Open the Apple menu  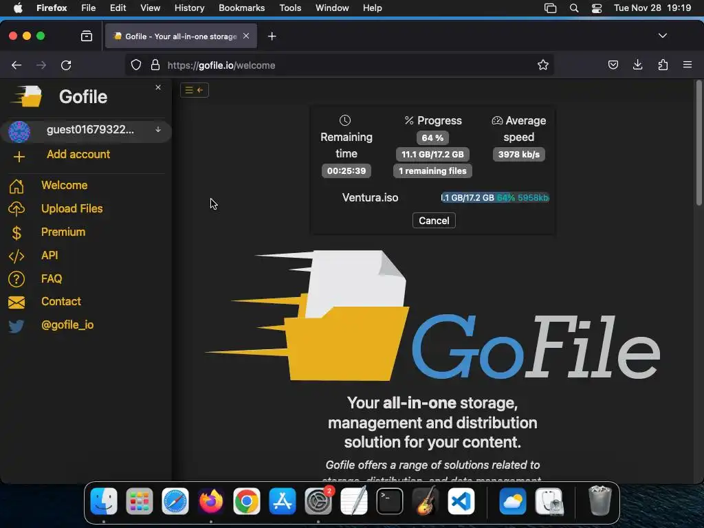pyautogui.click(x=18, y=8)
